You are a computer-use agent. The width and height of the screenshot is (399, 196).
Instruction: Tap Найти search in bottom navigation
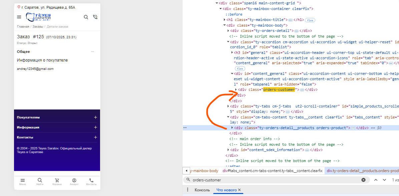40,181
